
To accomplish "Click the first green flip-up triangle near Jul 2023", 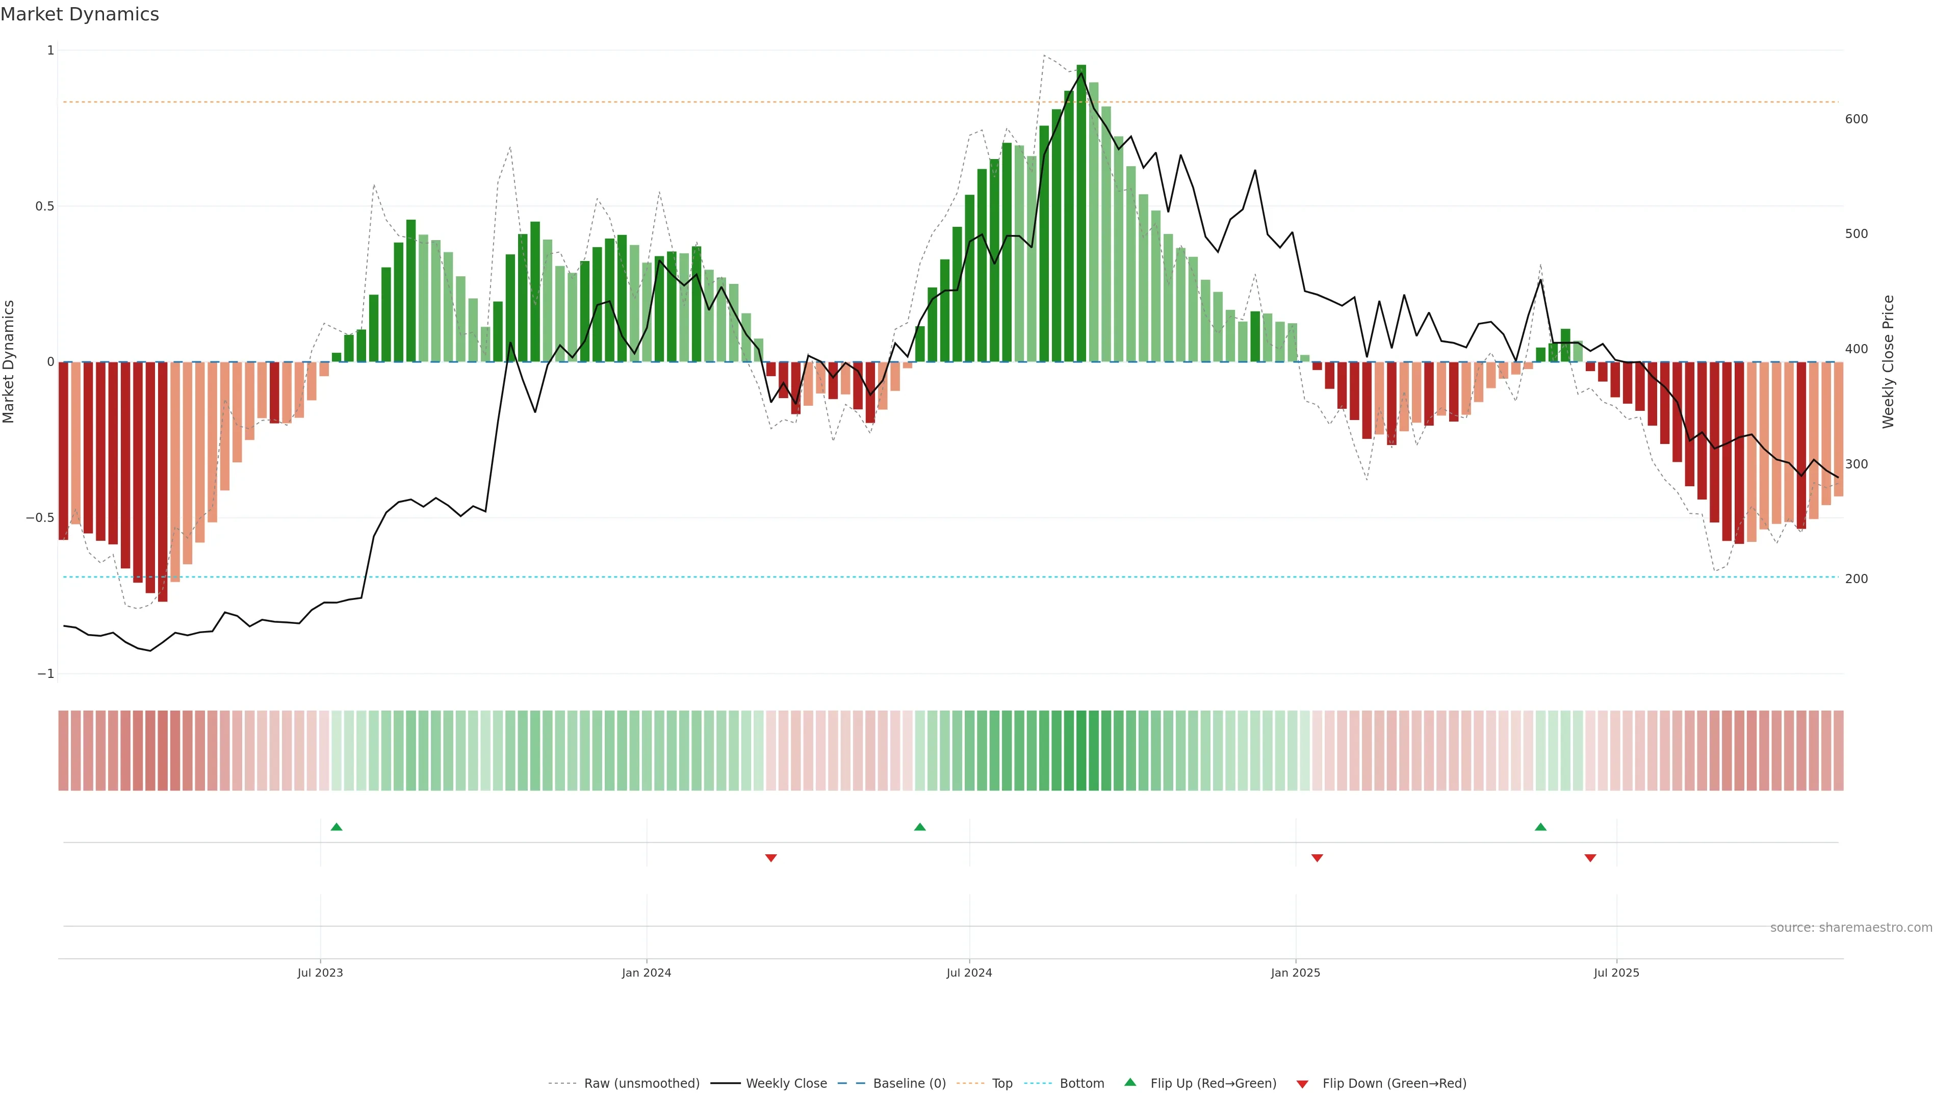I will point(337,827).
